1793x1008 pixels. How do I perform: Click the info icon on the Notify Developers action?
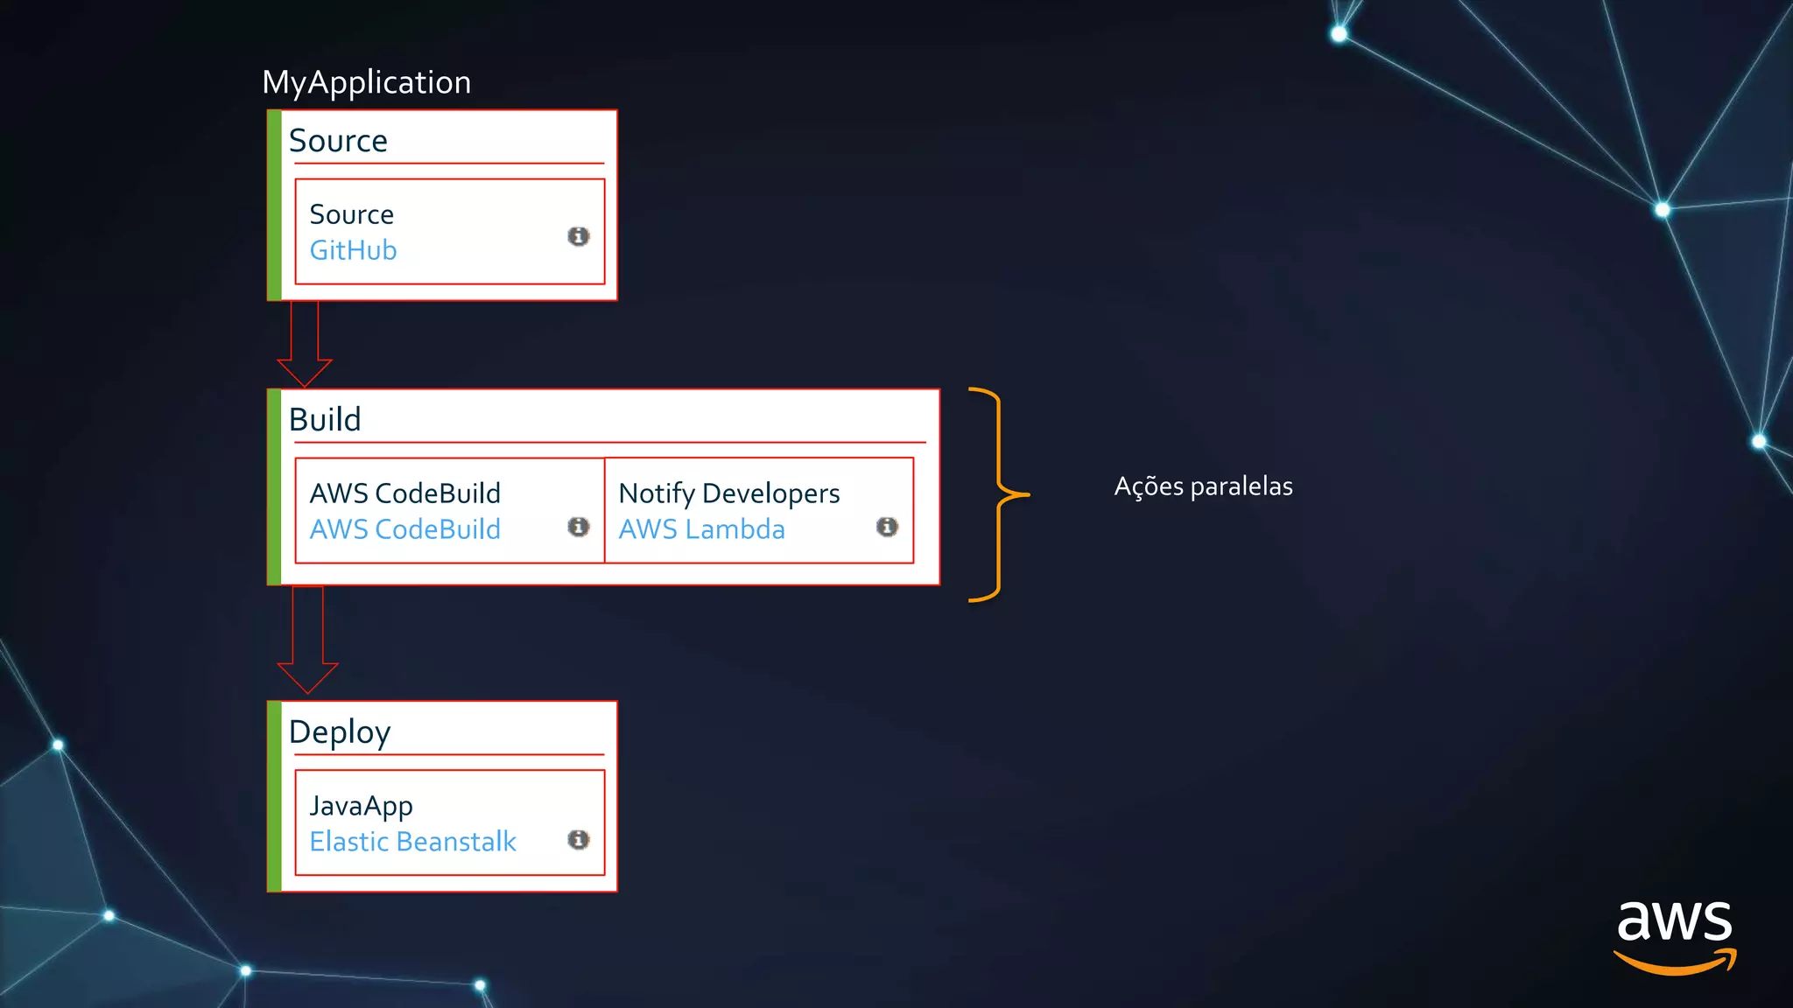click(887, 527)
